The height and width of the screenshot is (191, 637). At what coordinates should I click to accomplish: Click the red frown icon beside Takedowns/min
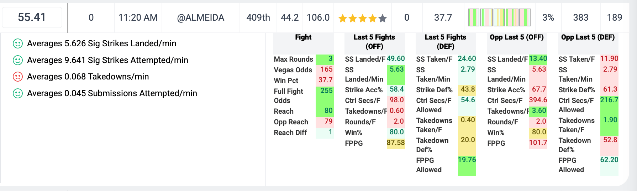point(18,77)
